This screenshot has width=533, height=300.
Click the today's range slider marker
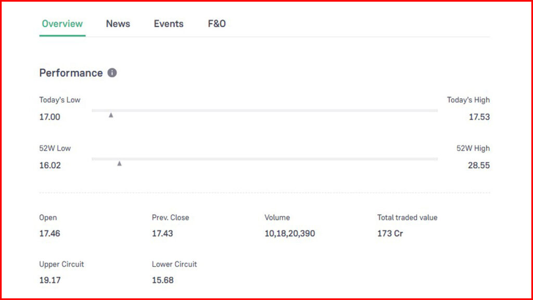click(111, 115)
